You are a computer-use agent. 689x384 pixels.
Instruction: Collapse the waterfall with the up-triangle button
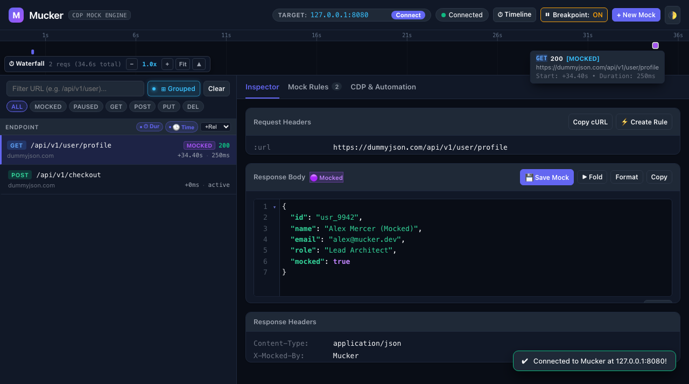(x=199, y=64)
